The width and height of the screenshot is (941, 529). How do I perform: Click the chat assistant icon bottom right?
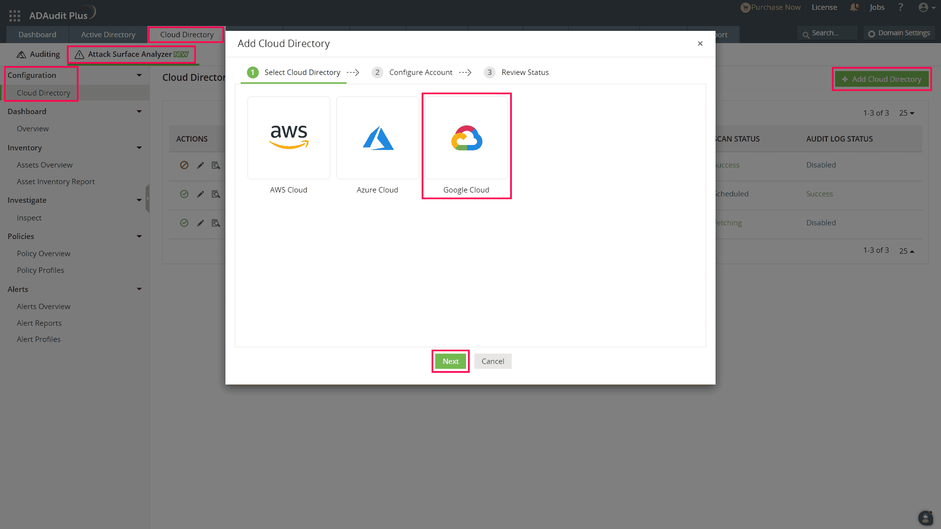(x=925, y=518)
